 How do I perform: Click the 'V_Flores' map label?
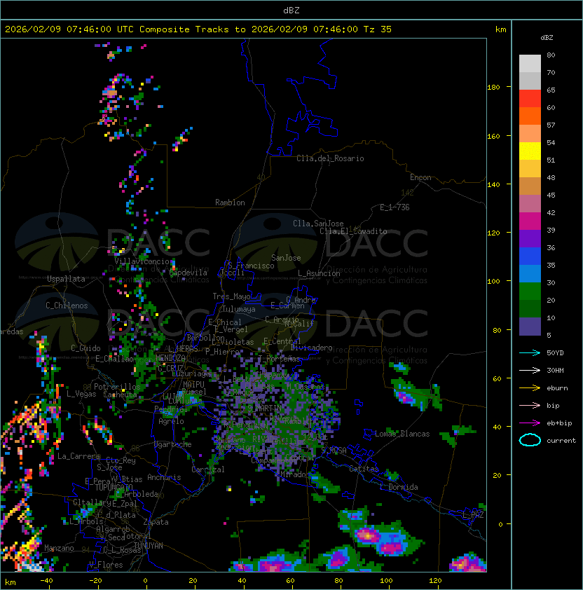(106, 565)
